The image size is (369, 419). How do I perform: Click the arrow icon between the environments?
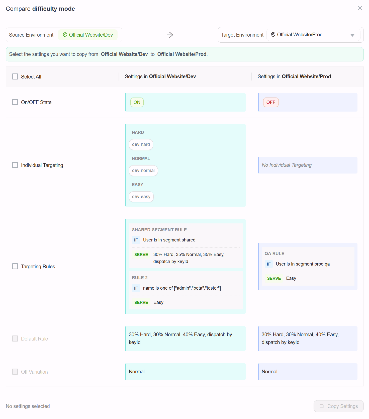pyautogui.click(x=170, y=35)
